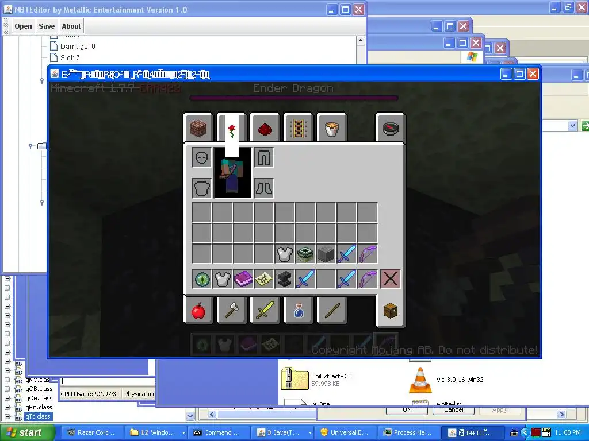
Task: Pick up the purple enchanted book
Action: pos(243,279)
